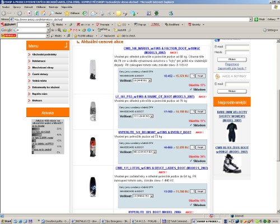Click the Registrace link
The height and width of the screenshot is (224, 280).
tap(232, 64)
